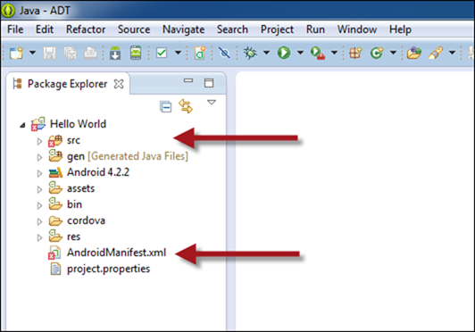Click the Debug bug icon

251,53
